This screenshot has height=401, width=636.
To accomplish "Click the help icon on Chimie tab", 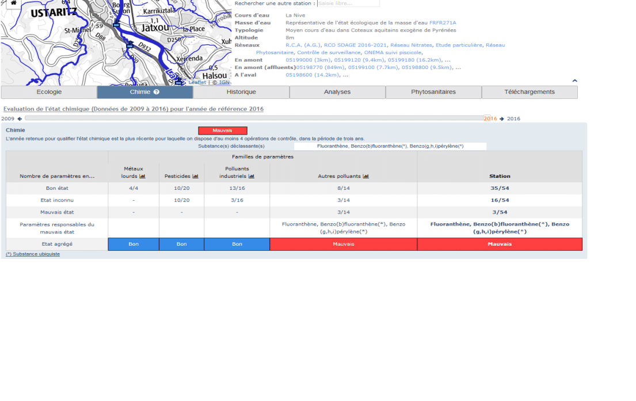I will [x=157, y=92].
